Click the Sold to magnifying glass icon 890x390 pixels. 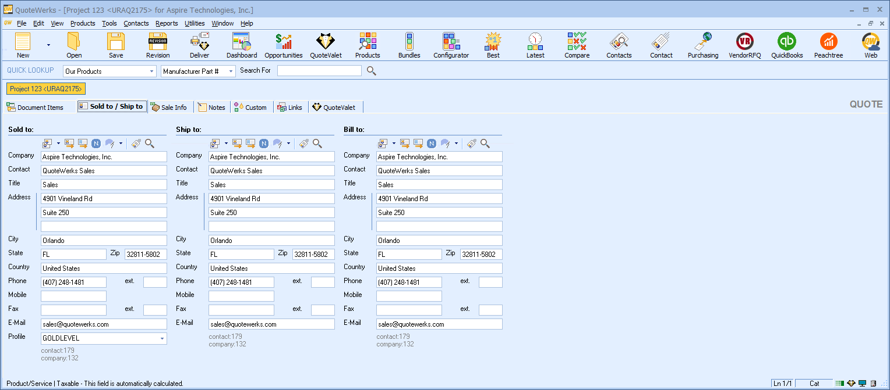tap(150, 144)
